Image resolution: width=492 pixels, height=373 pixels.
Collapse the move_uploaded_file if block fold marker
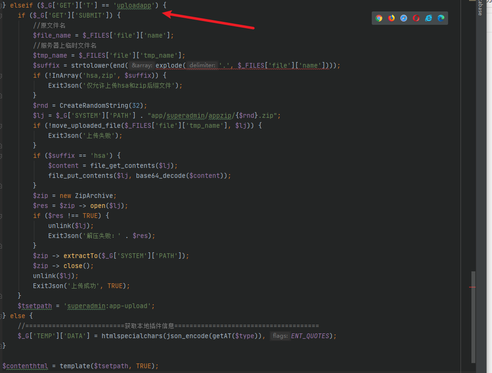1,126
